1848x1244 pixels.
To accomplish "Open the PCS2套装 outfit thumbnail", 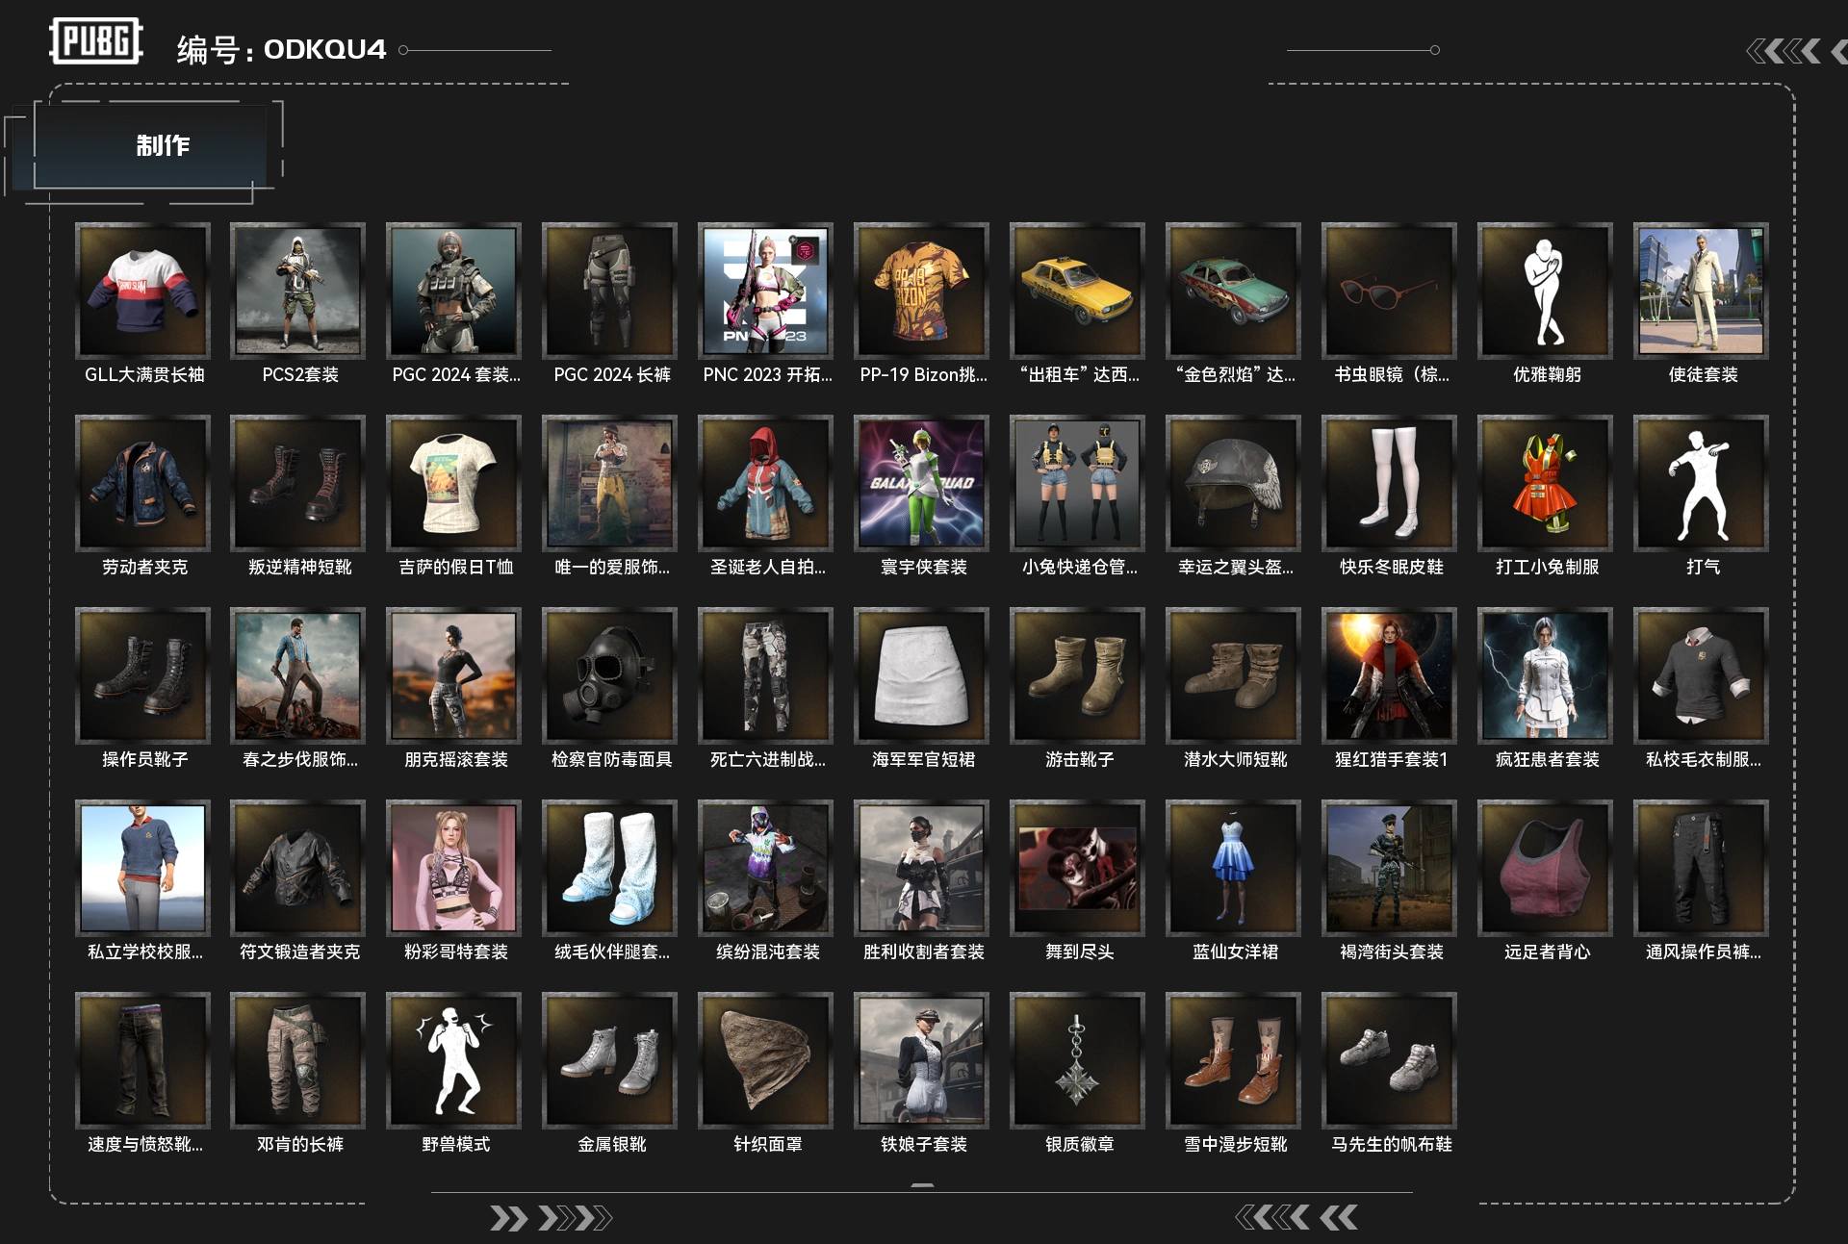I will [x=298, y=291].
